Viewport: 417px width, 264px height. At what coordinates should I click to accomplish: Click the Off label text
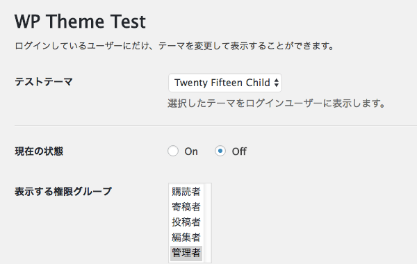(x=239, y=151)
